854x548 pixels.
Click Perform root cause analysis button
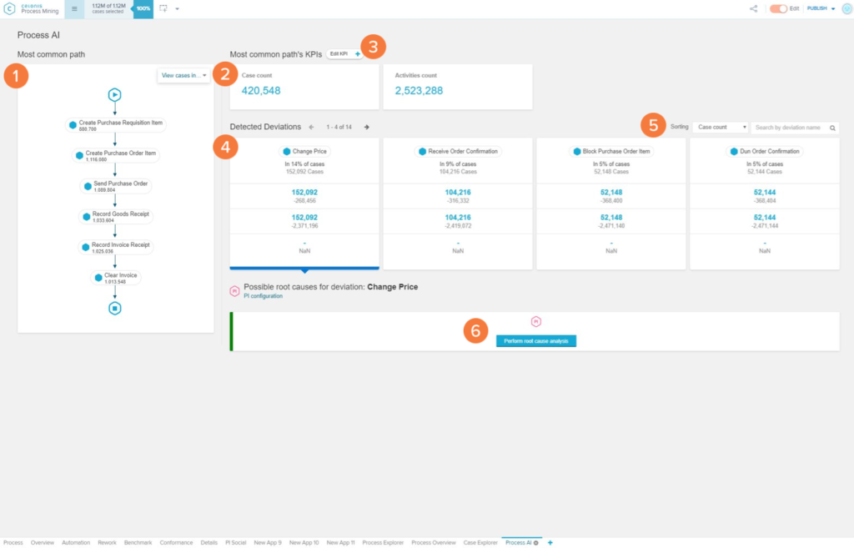coord(535,341)
